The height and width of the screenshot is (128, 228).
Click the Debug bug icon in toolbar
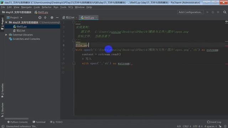[213, 12]
